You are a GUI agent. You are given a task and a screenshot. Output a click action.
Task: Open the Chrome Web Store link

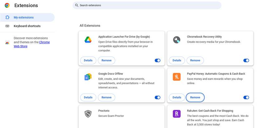pos(44,42)
